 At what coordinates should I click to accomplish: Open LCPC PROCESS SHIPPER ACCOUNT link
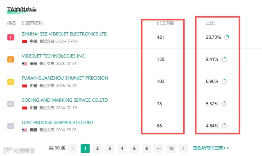[x=58, y=123]
